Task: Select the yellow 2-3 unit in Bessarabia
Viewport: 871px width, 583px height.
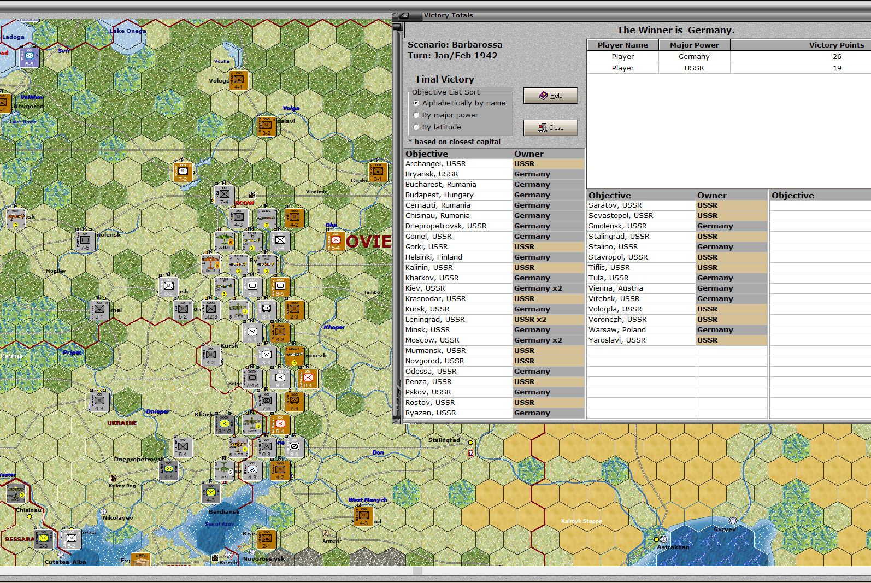Action: coord(44,539)
